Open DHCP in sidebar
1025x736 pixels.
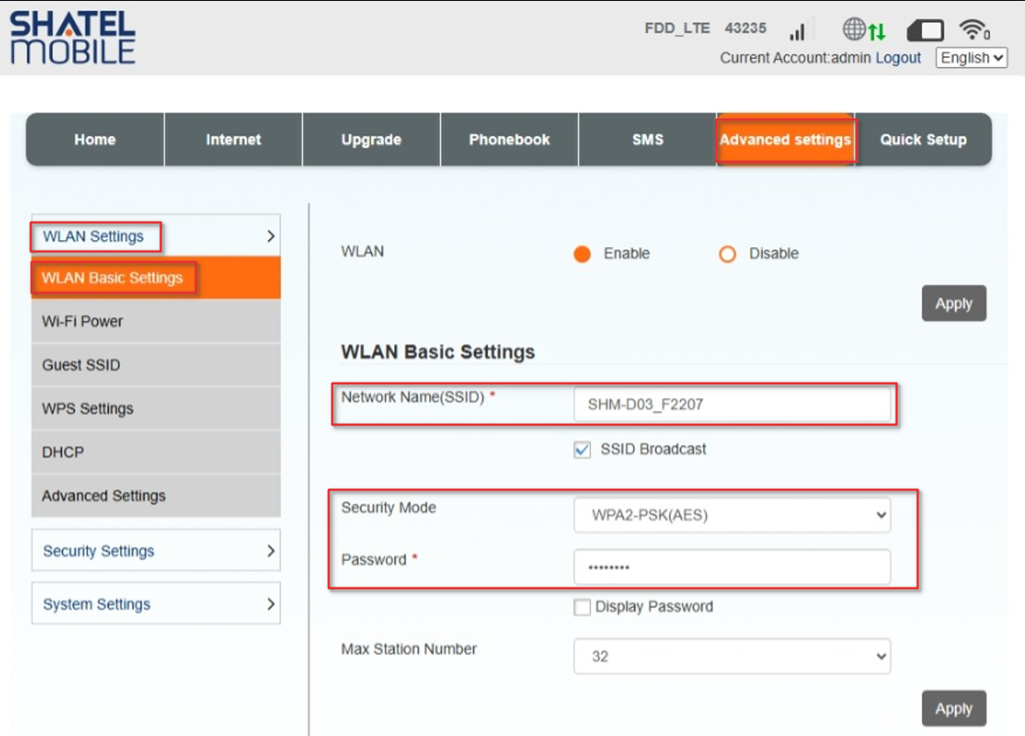point(156,452)
